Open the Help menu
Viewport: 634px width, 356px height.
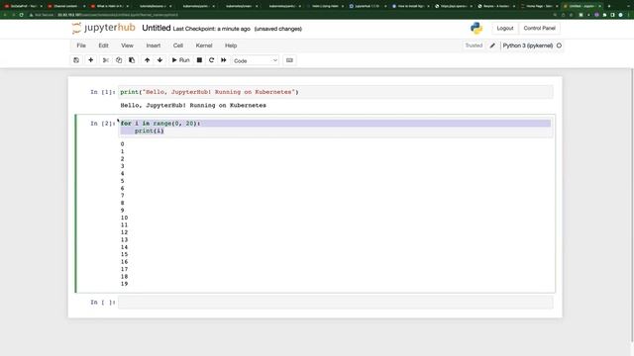231,45
